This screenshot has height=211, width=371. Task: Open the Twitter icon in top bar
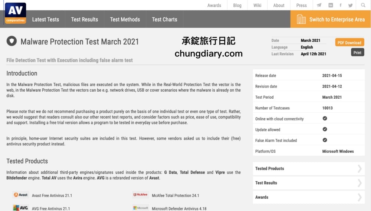[351, 5]
